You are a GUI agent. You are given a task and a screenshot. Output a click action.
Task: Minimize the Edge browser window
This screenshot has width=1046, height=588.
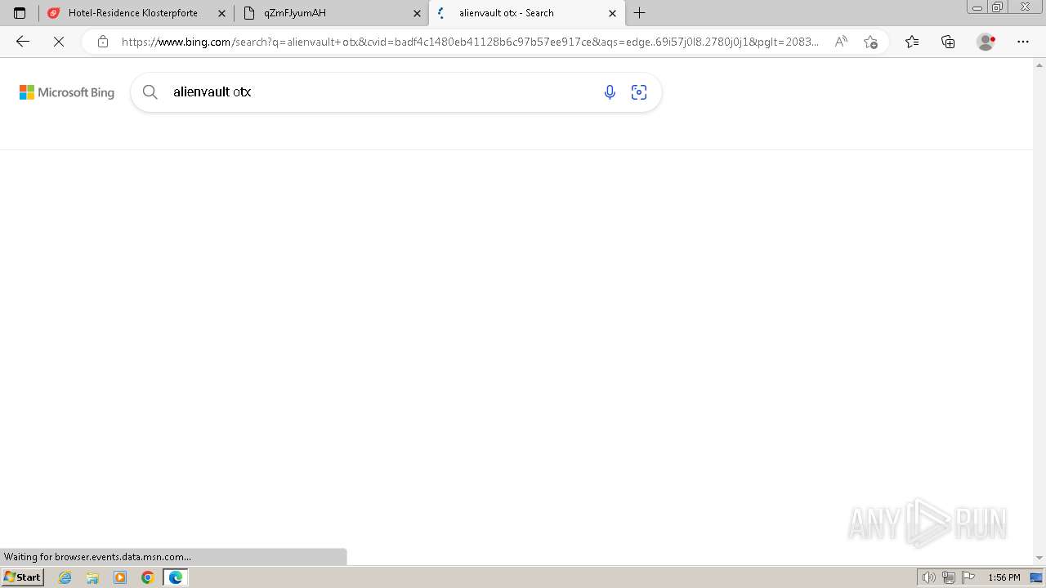pos(977,7)
